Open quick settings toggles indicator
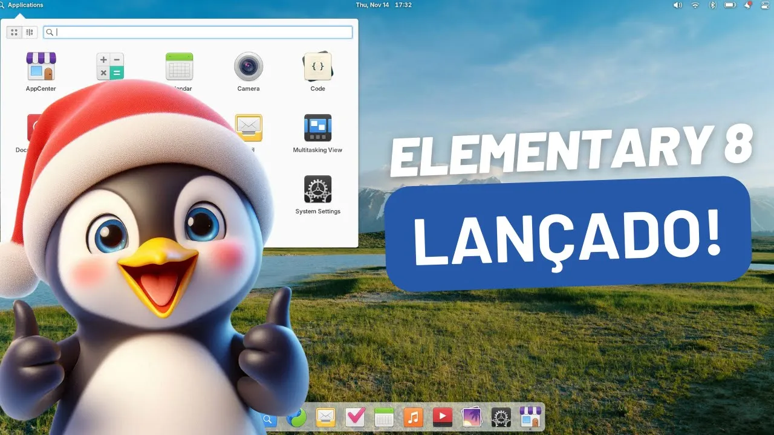Viewport: 774px width, 435px height. pyautogui.click(x=764, y=5)
